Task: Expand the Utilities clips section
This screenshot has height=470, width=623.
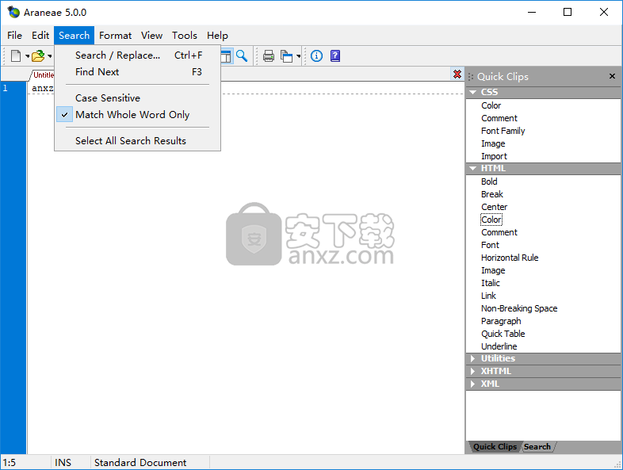Action: click(x=473, y=358)
